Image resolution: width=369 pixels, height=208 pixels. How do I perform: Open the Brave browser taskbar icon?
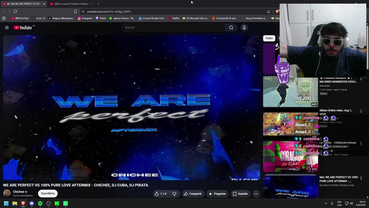tap(23, 203)
